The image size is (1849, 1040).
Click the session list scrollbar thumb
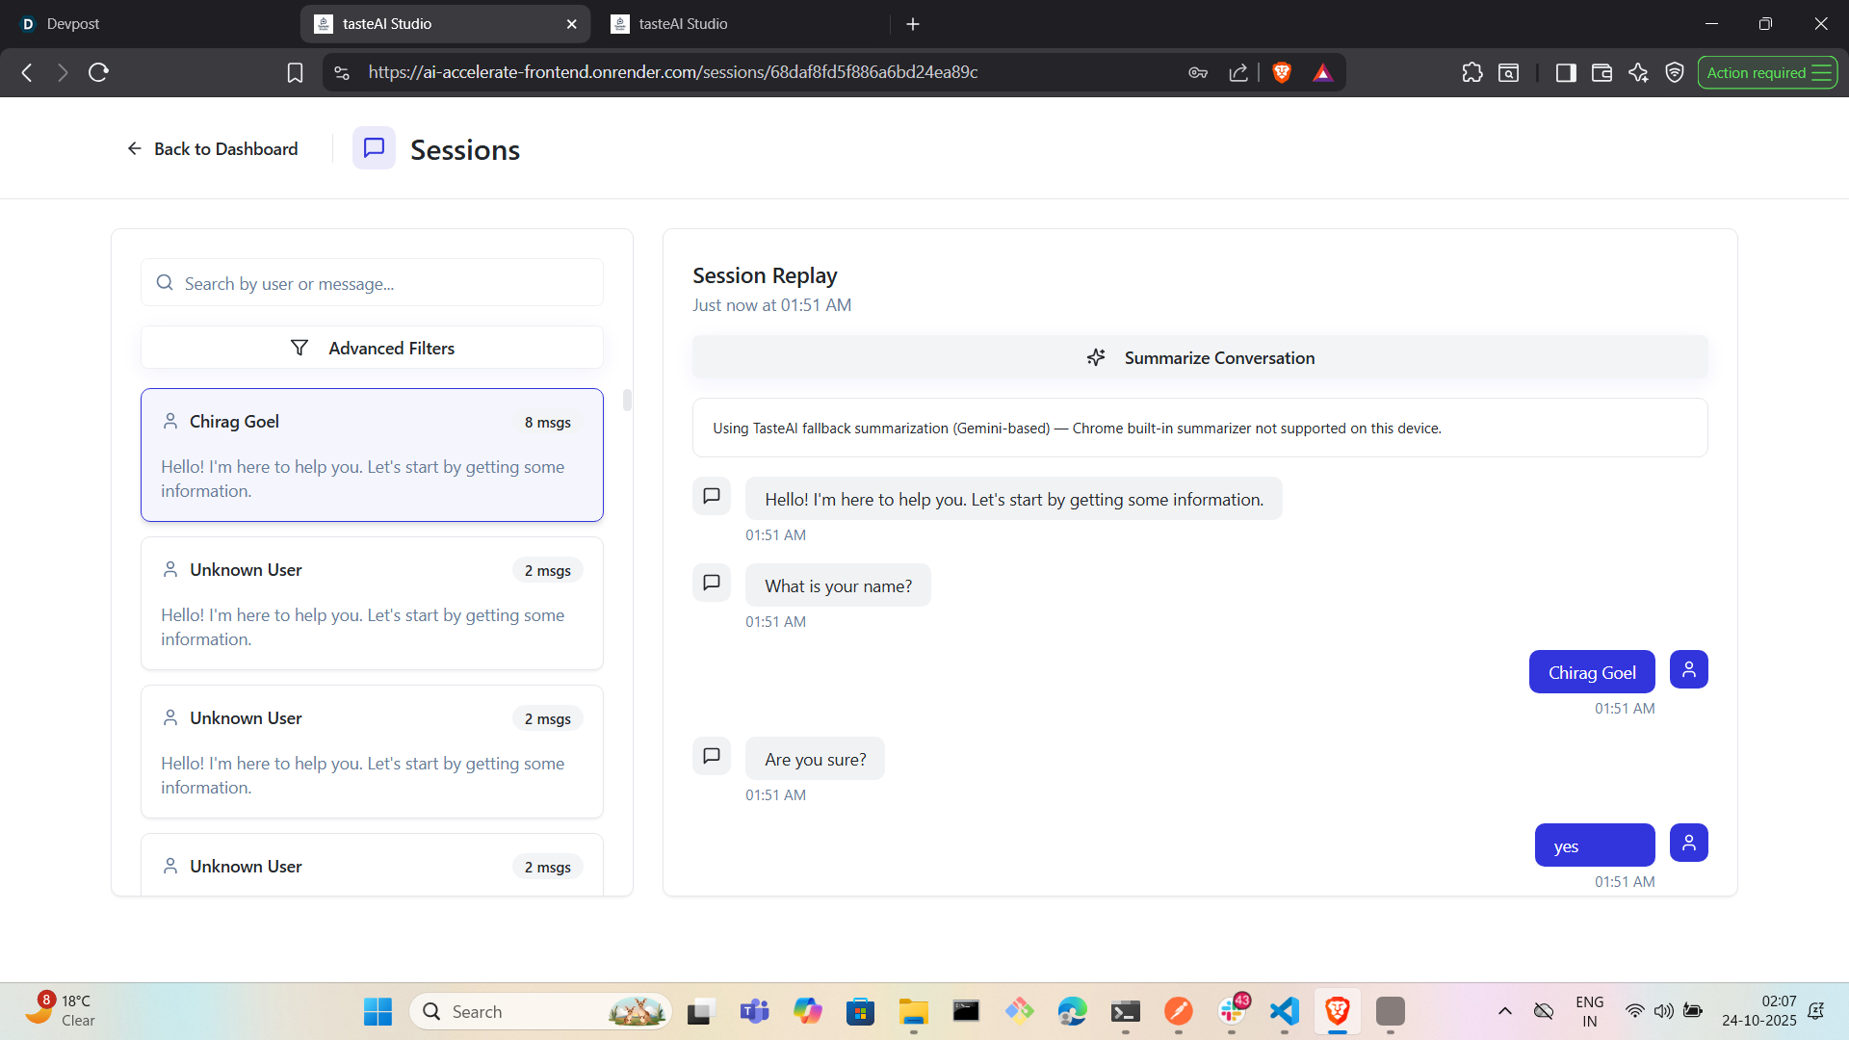point(627,400)
